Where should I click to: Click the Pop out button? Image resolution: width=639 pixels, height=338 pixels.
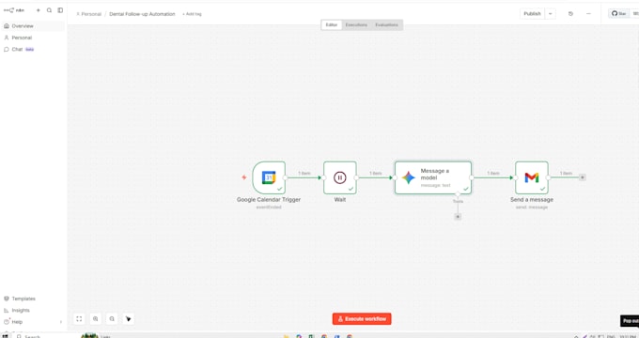[x=630, y=321]
